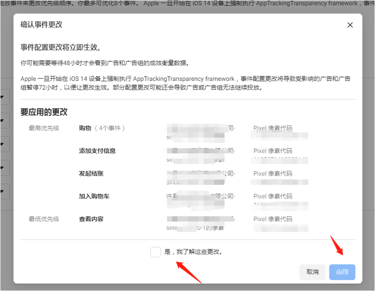Click the 发起结账 event name

pos(91,174)
